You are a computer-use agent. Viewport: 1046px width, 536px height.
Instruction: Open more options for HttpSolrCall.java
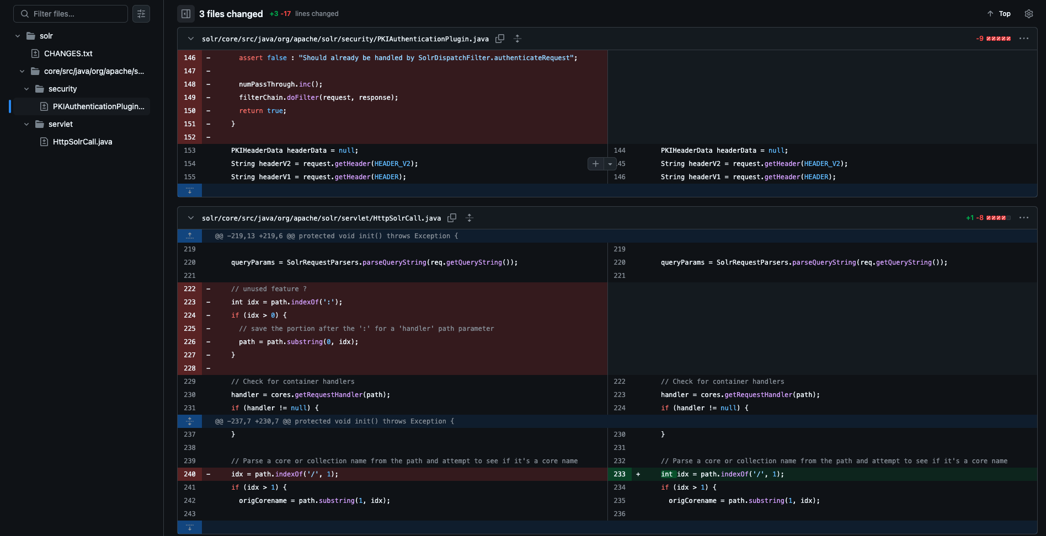[1024, 218]
